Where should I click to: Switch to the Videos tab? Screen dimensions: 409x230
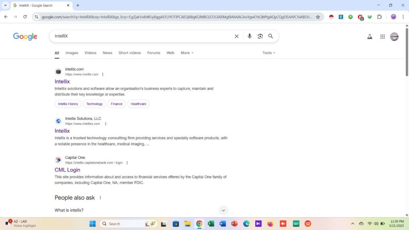[x=90, y=53]
